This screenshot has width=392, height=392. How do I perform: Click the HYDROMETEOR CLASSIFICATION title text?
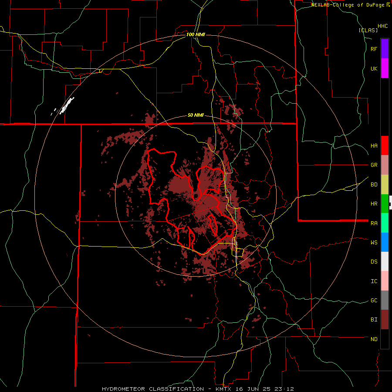153,389
